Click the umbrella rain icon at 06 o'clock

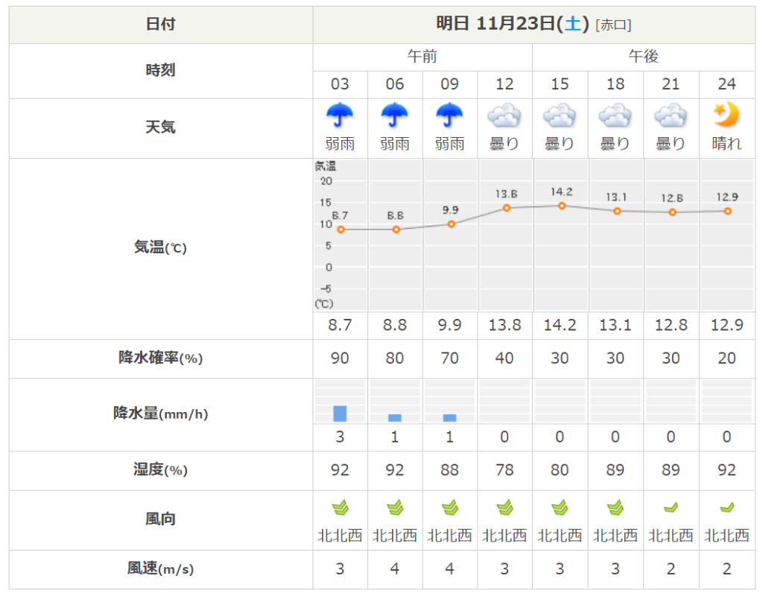pos(395,116)
